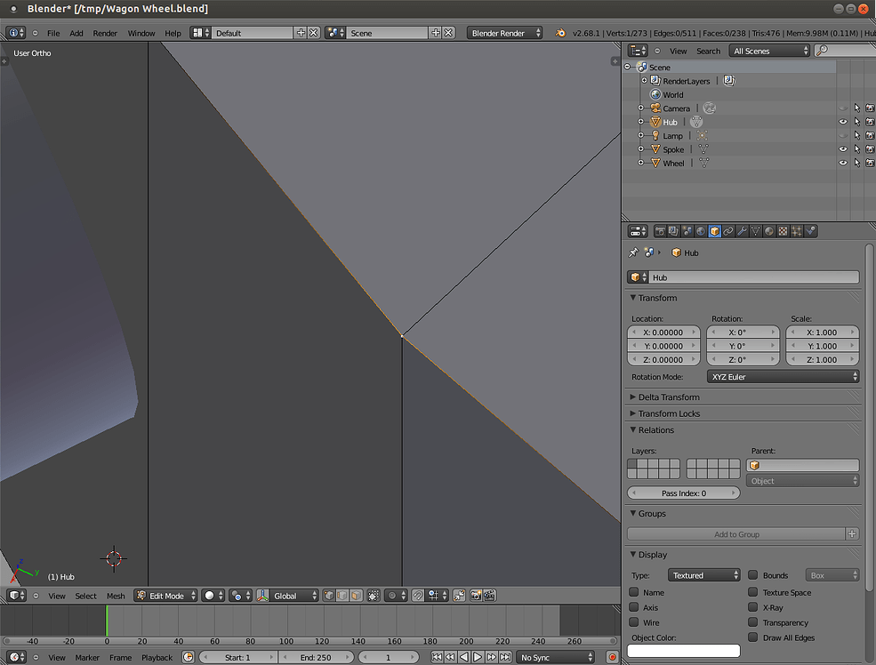Open the Physics properties tab
This screenshot has width=876, height=665.
811,231
